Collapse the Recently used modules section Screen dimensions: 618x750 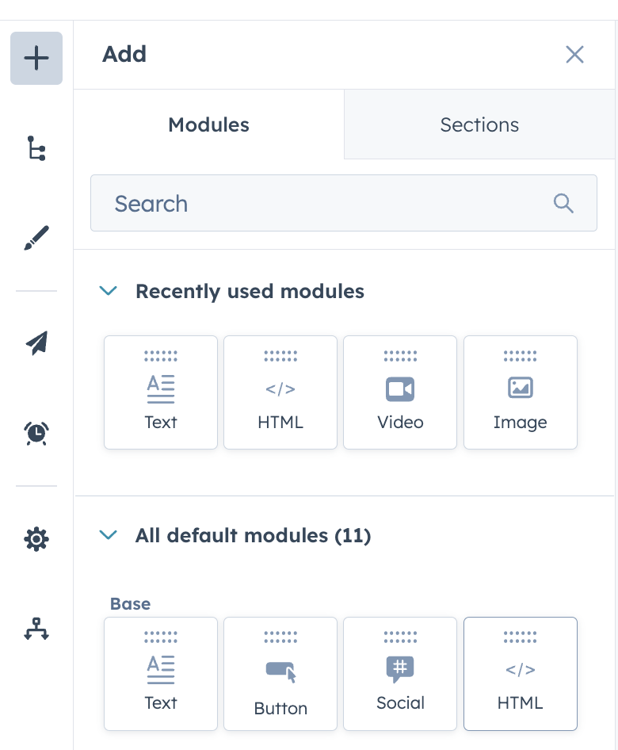click(108, 291)
